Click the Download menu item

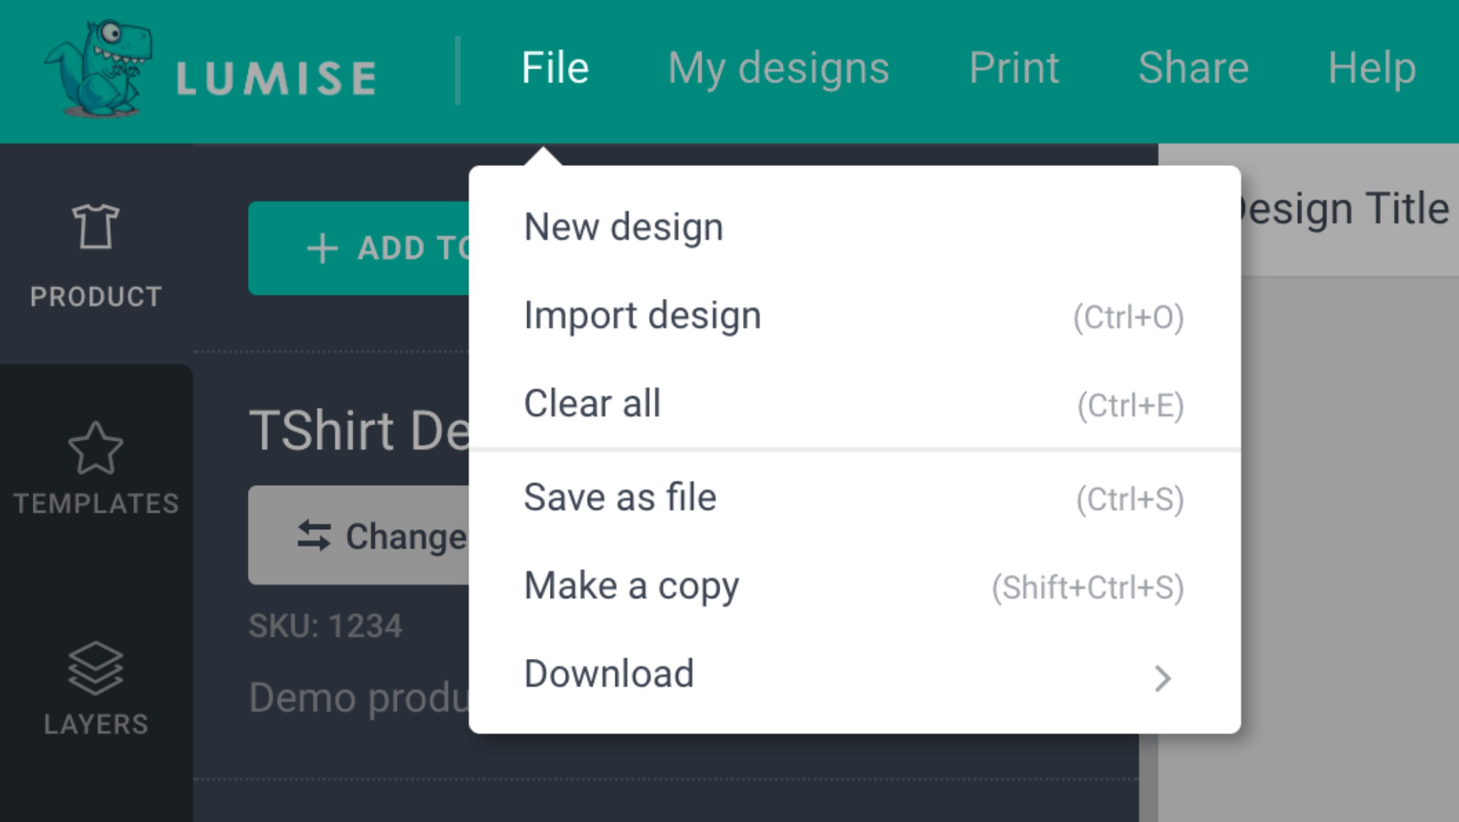(x=608, y=674)
